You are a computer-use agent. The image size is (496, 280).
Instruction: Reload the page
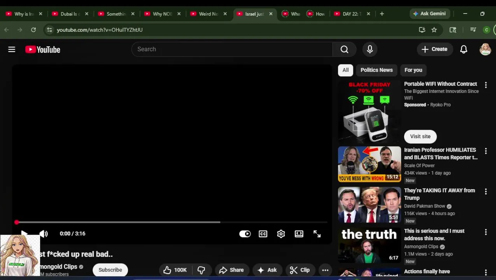(33, 30)
